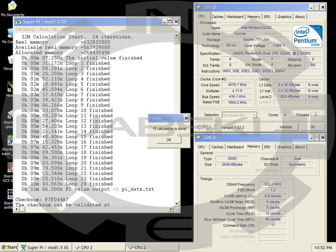Select SPD tab in bottom CPU-Z
The width and height of the screenshot is (336, 252).
click(x=267, y=147)
